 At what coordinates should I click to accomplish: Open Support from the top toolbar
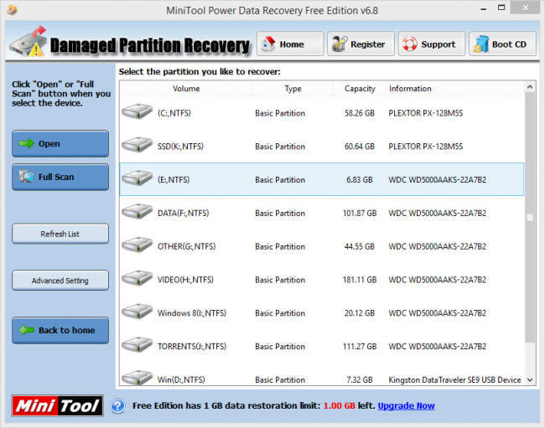point(431,44)
